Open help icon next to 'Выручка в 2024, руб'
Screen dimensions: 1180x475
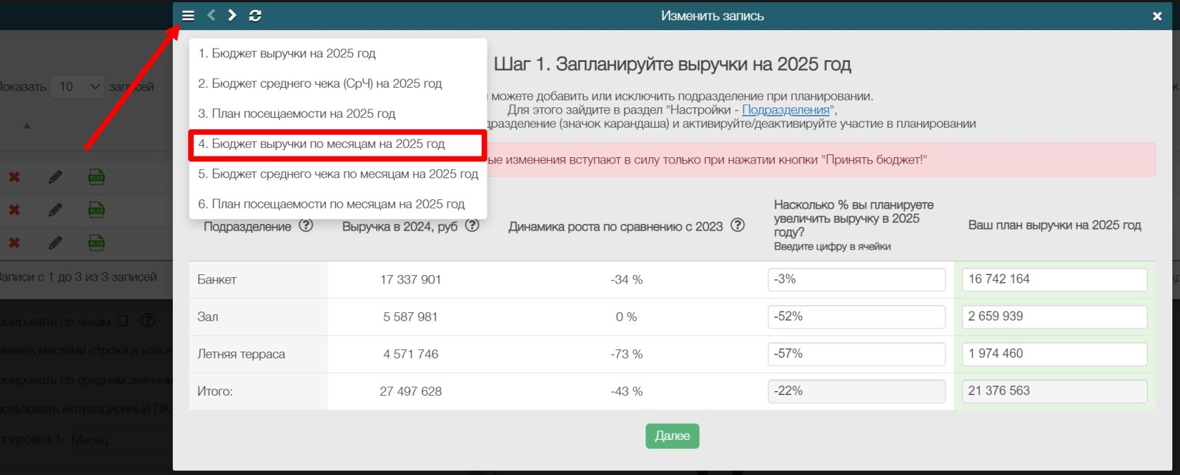472,226
